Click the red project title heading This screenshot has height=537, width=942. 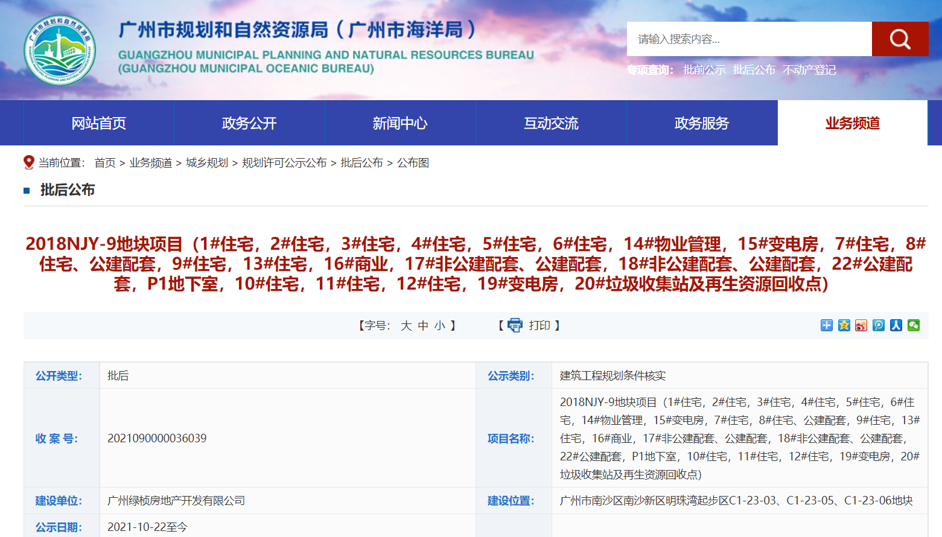pos(476,264)
